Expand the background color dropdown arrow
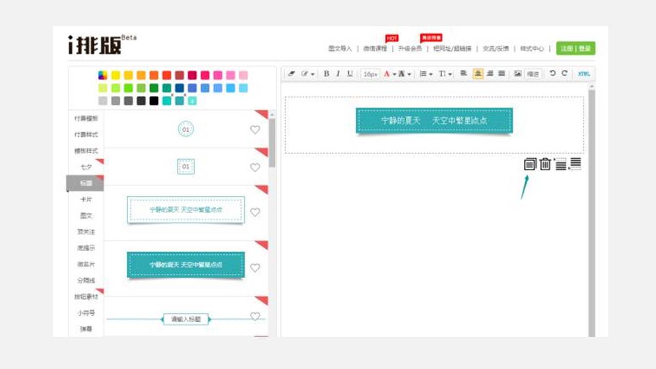The image size is (656, 369). click(409, 74)
